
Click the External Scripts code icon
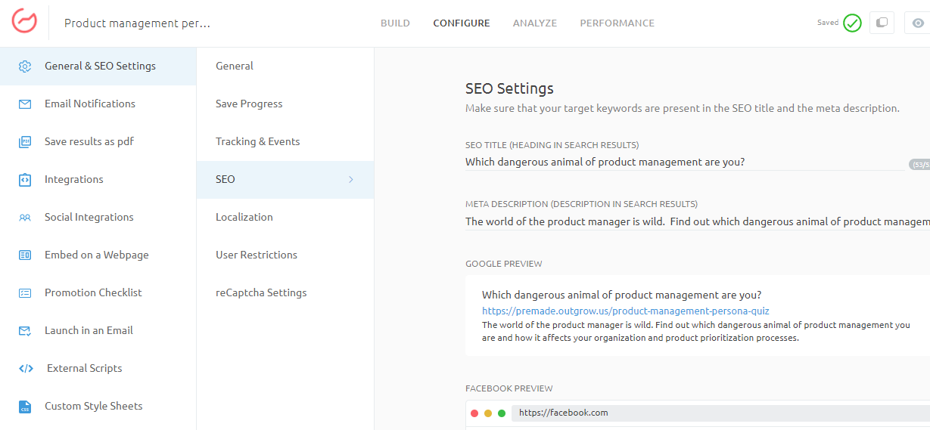click(x=26, y=369)
